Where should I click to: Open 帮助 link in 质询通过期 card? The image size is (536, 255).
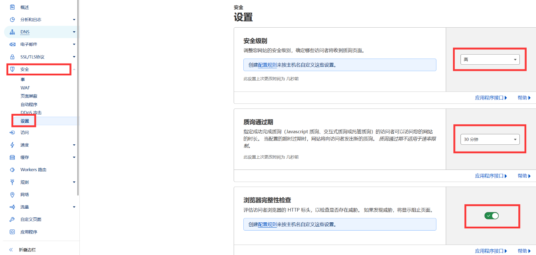524,176
